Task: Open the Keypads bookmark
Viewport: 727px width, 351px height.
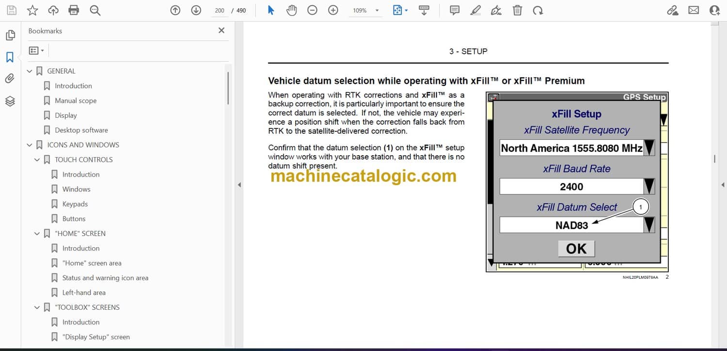Action: [x=75, y=204]
